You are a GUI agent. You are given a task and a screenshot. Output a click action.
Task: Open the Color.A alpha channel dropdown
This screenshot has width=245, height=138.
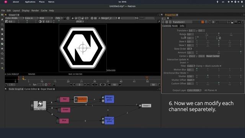click(x=31, y=18)
